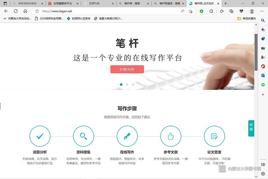Click the 参考文献 thumbs-up circle icon

click(171, 136)
